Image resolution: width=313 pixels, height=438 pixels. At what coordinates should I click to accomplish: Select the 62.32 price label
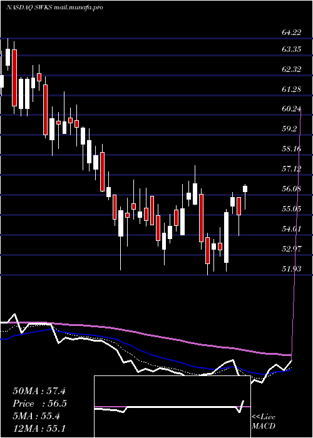coord(292,69)
